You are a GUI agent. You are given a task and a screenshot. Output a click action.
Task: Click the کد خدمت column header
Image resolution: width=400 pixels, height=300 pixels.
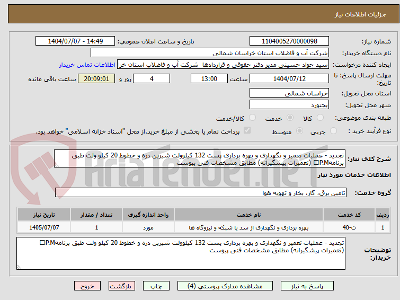pyautogui.click(x=349, y=215)
